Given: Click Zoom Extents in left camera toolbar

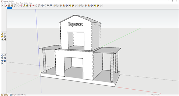Looking at the screenshot, I should pyautogui.click(x=2, y=64).
